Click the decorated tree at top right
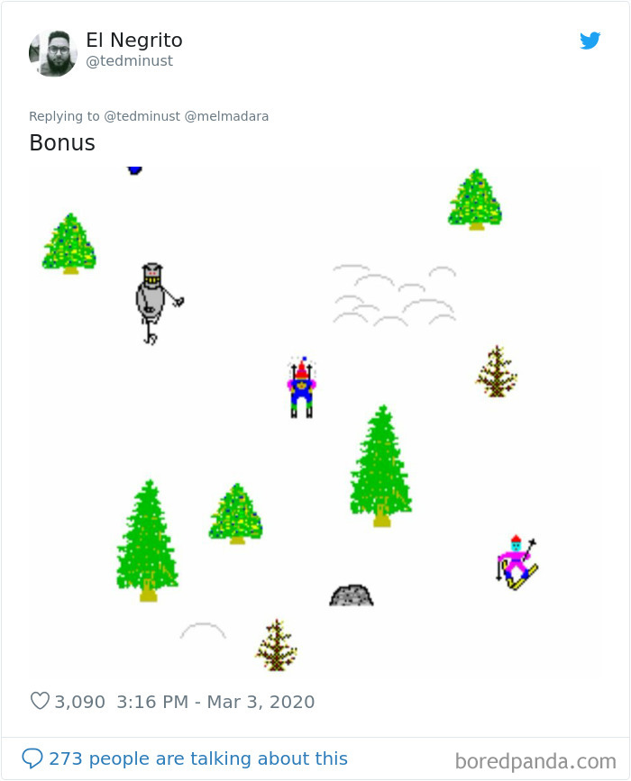Image resolution: width=631 pixels, height=781 pixels. [x=475, y=200]
